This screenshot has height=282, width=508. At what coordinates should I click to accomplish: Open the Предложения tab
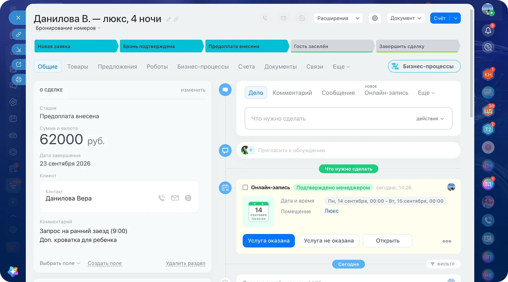(x=117, y=67)
